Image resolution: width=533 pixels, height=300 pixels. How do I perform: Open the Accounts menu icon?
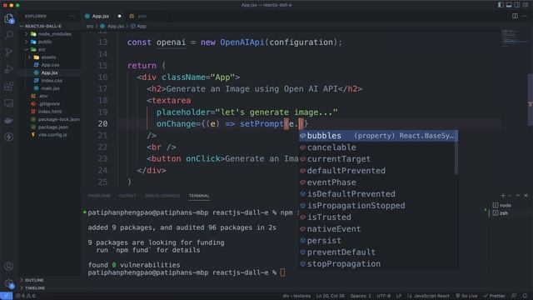(x=9, y=266)
